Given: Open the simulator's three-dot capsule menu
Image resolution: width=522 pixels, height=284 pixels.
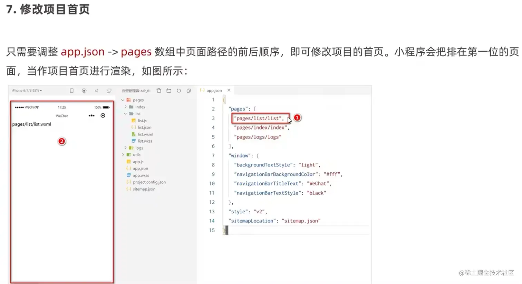Looking at the screenshot, I should (x=91, y=115).
